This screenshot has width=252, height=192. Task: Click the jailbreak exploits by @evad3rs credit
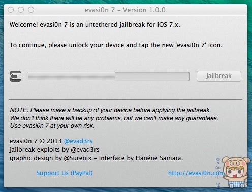(x=54, y=150)
